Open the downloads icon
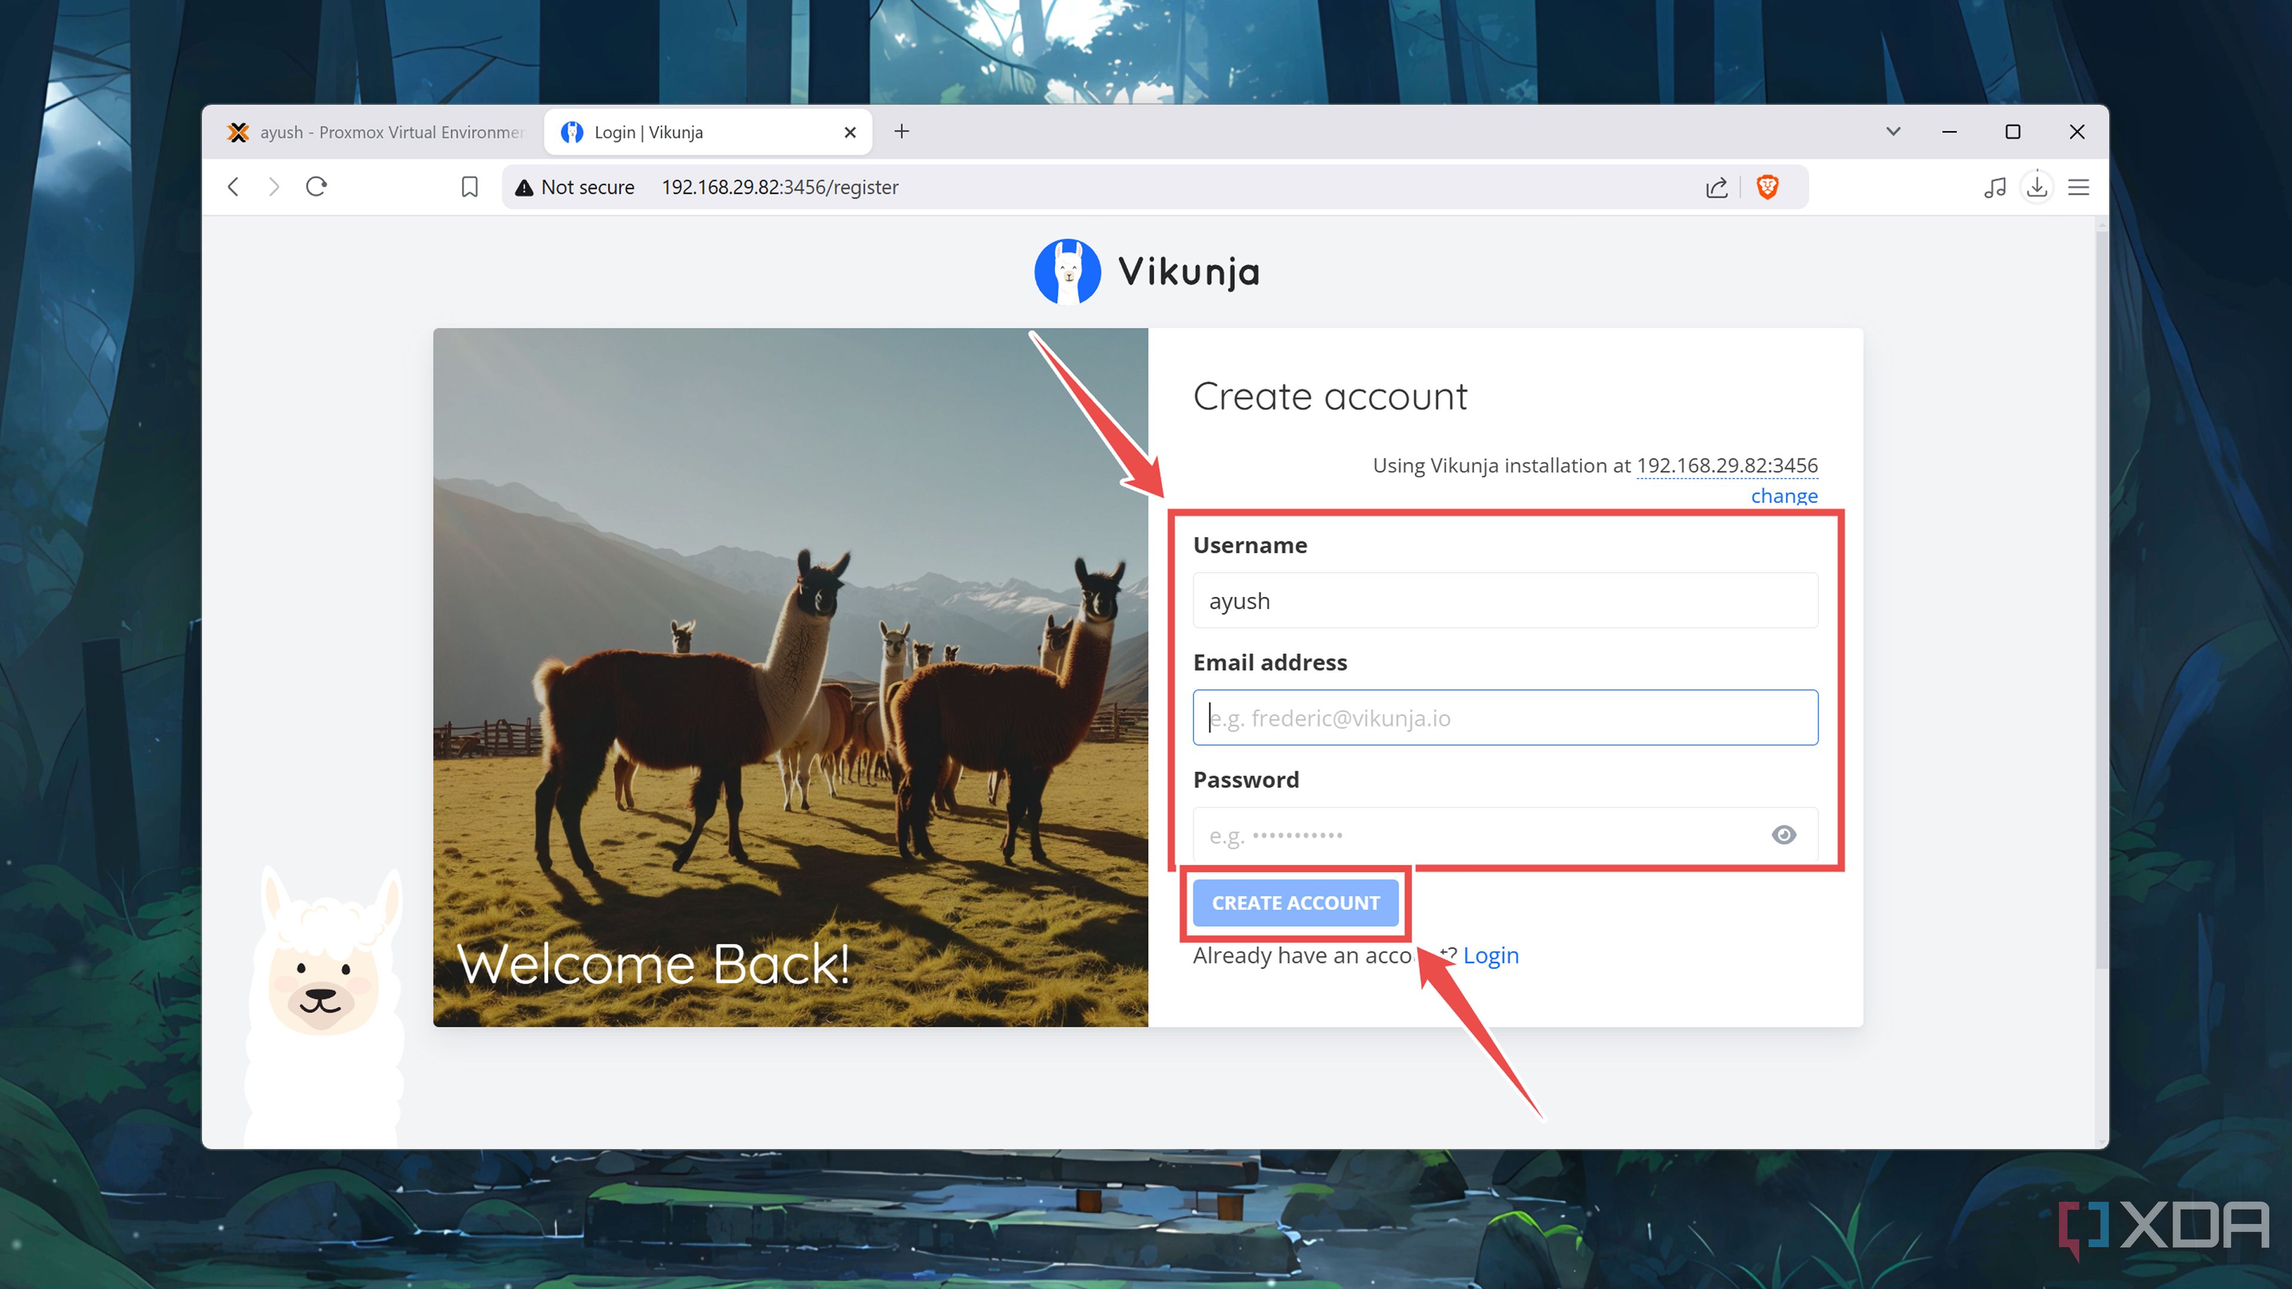 click(x=2037, y=187)
